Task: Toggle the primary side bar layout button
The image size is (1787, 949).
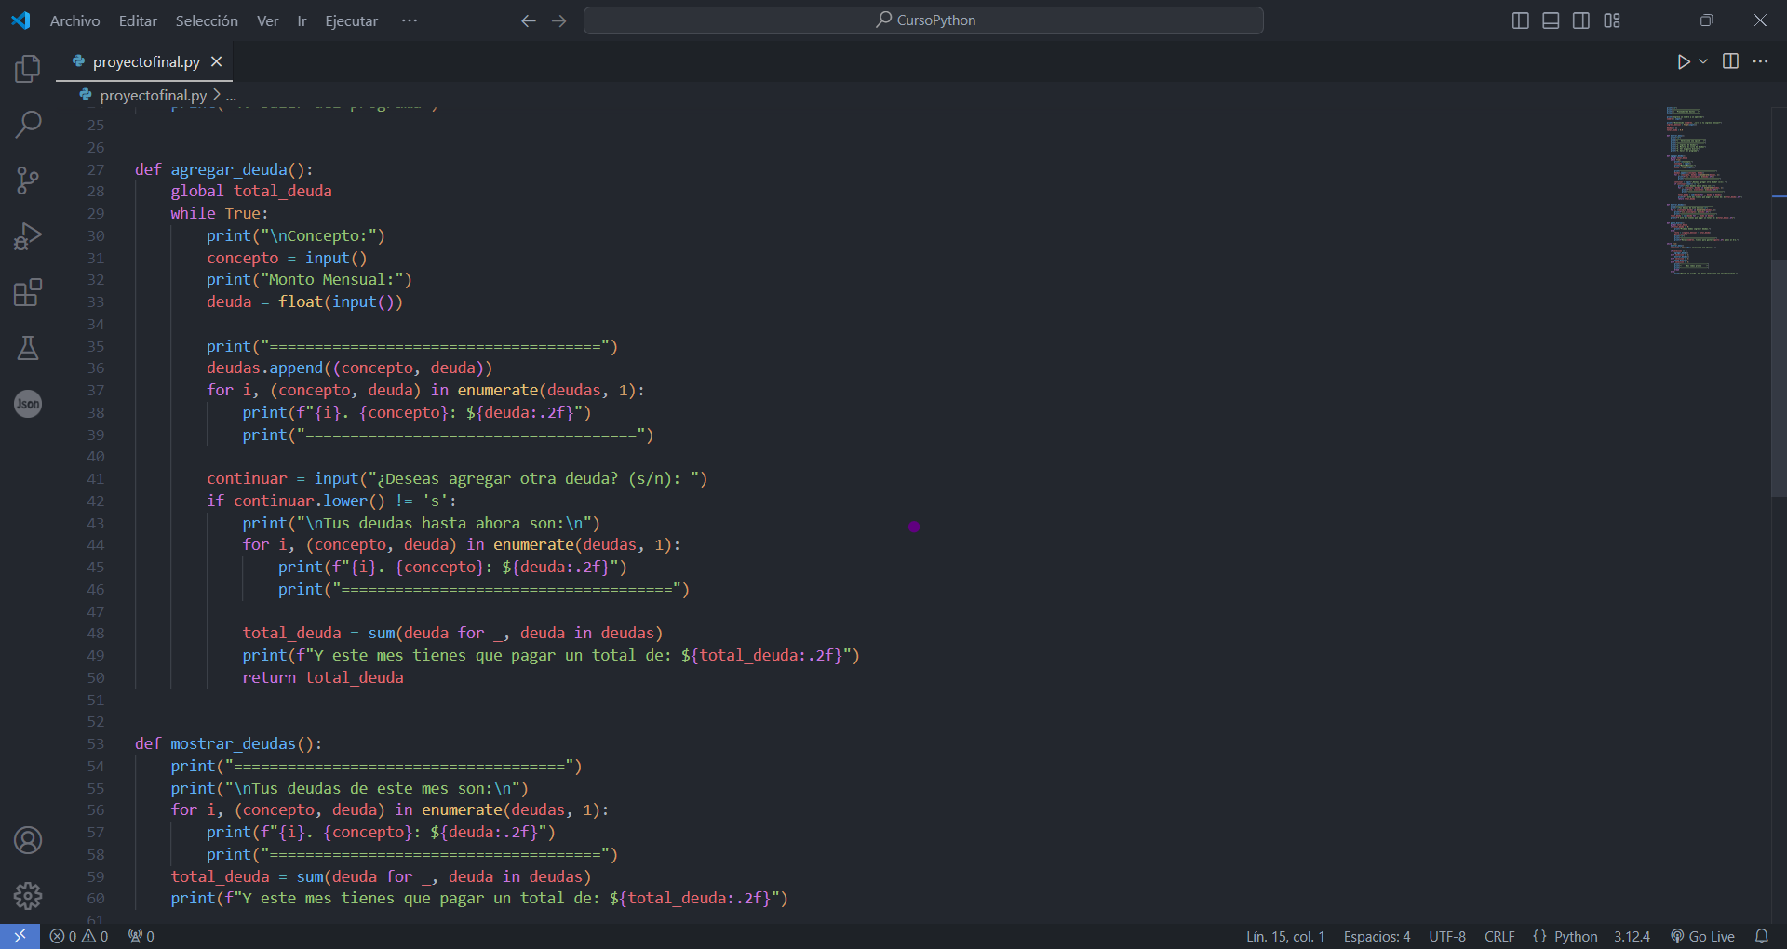Action: 1520,20
